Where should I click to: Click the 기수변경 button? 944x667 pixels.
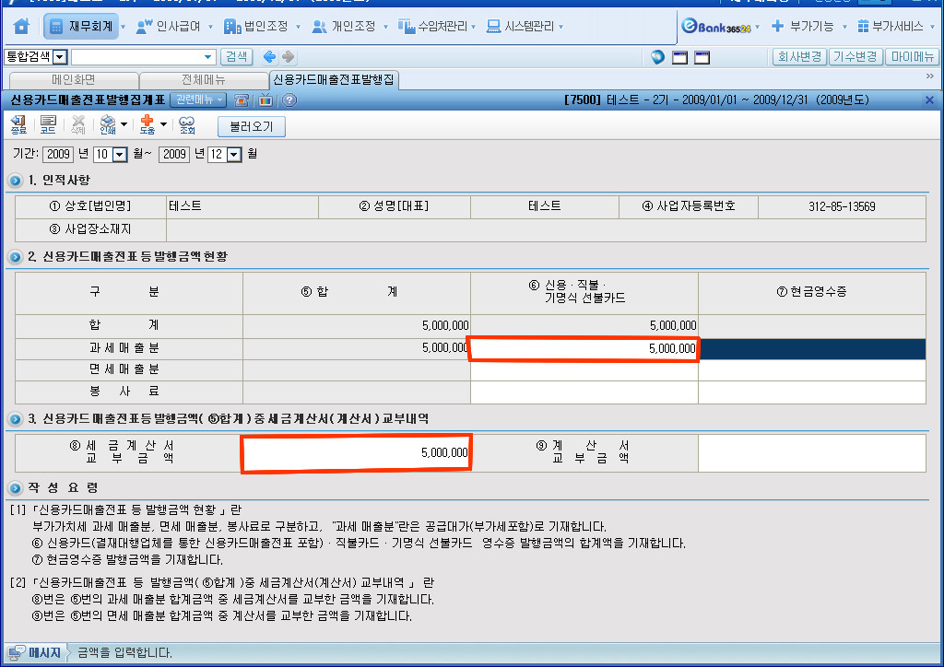click(x=855, y=56)
